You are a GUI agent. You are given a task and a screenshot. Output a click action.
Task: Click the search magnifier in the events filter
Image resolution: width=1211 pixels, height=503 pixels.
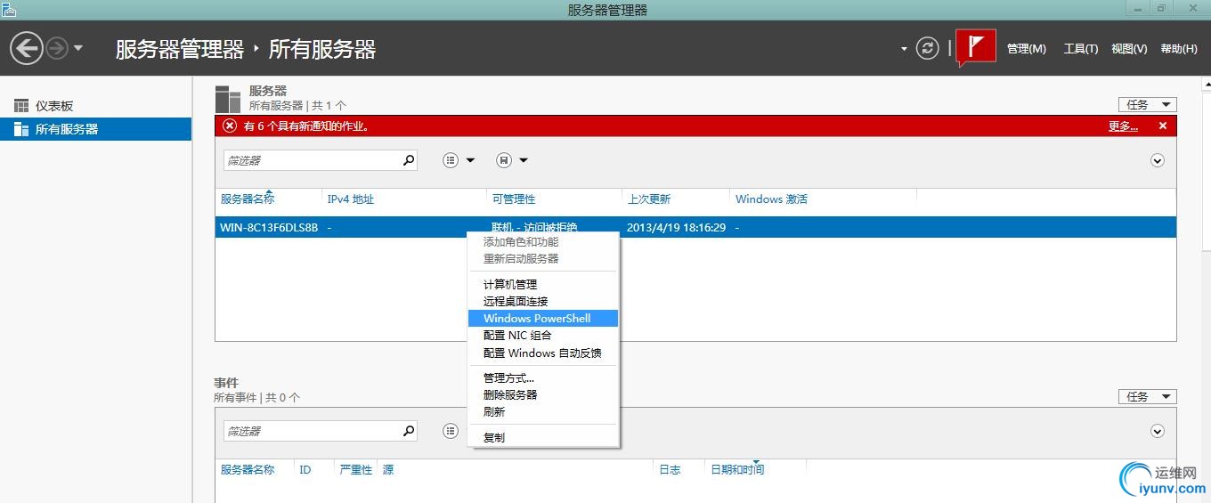[x=409, y=431]
